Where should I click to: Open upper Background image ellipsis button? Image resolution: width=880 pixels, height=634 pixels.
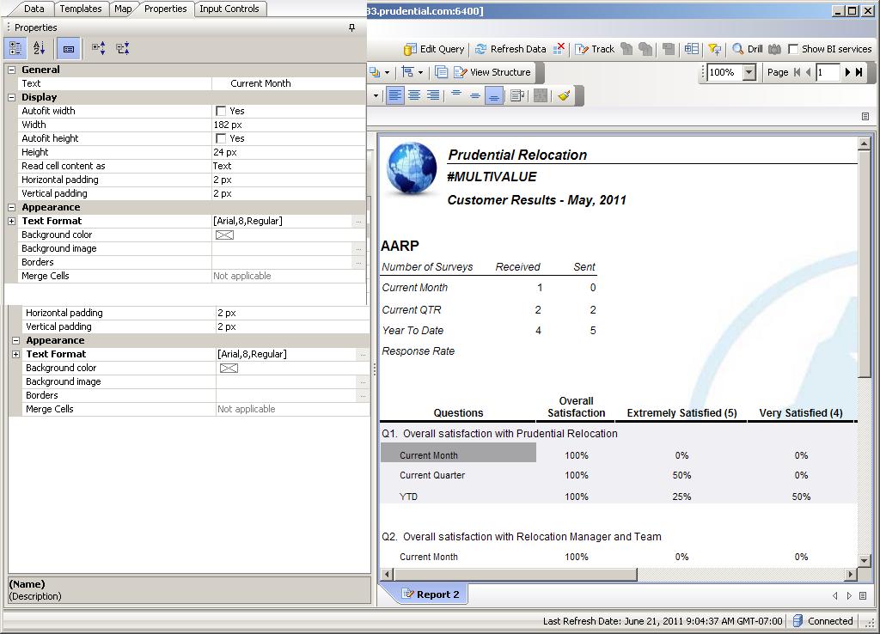(x=358, y=249)
